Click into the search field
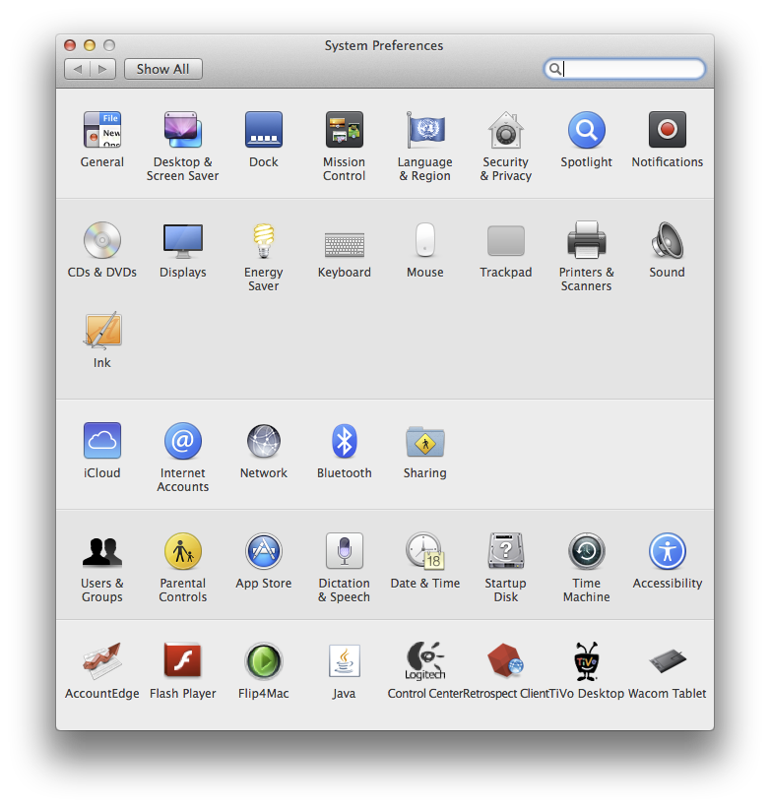Viewport: 770px width, 808px height. click(x=624, y=69)
